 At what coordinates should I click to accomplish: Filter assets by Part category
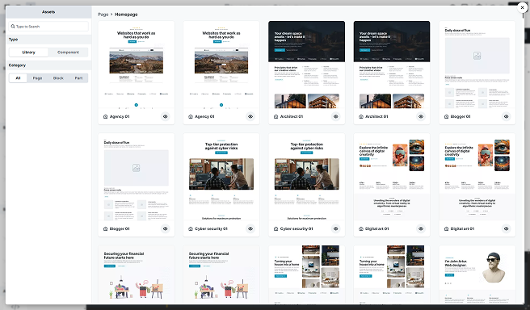point(78,78)
